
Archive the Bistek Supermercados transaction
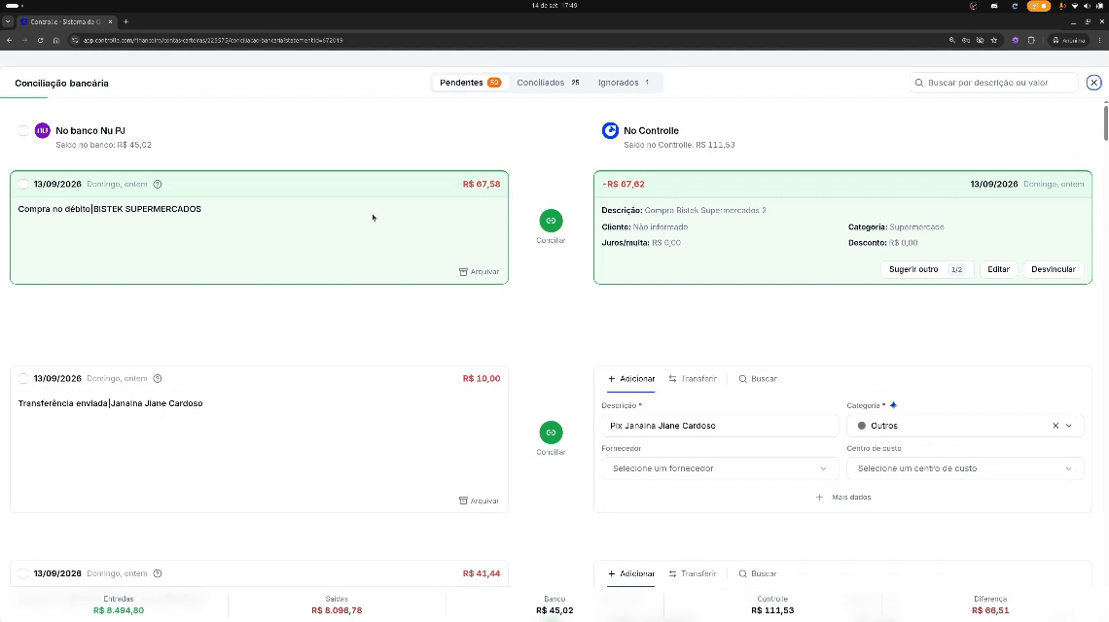(479, 272)
